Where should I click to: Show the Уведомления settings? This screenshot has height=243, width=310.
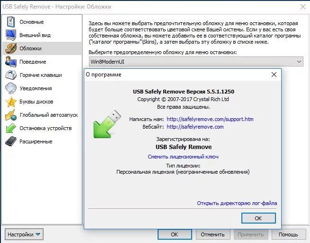click(x=36, y=88)
